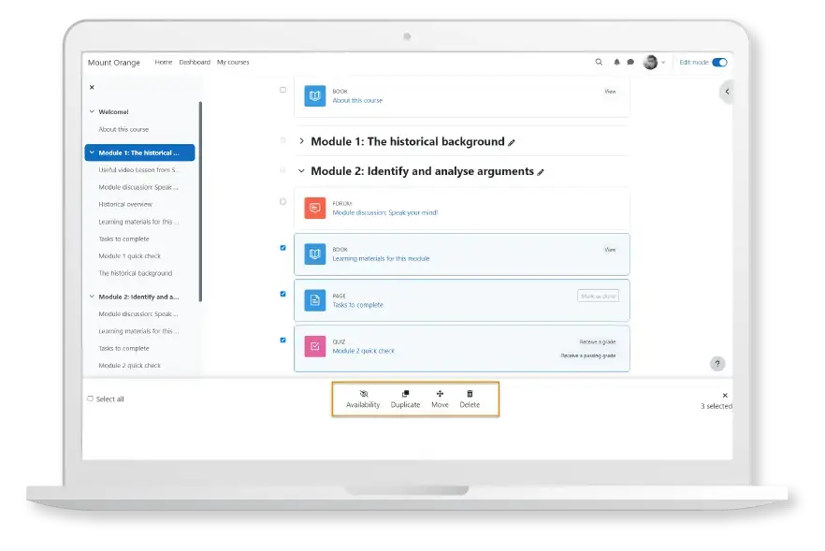Collapse Module 2 section chevron in content
Viewport: 825px width, 551px height.
click(x=301, y=171)
